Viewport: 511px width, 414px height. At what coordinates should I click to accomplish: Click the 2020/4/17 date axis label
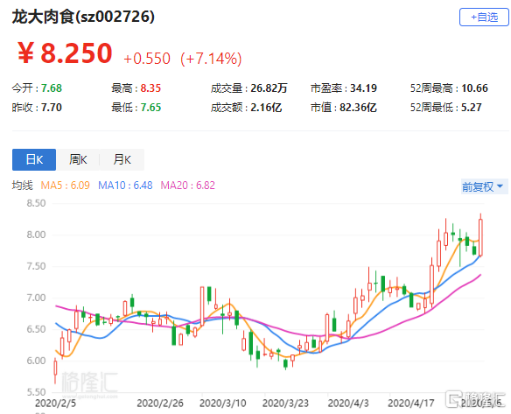411,403
